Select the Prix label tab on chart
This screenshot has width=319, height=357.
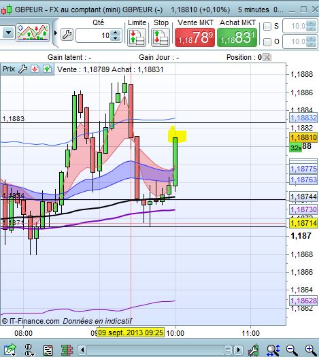9,69
